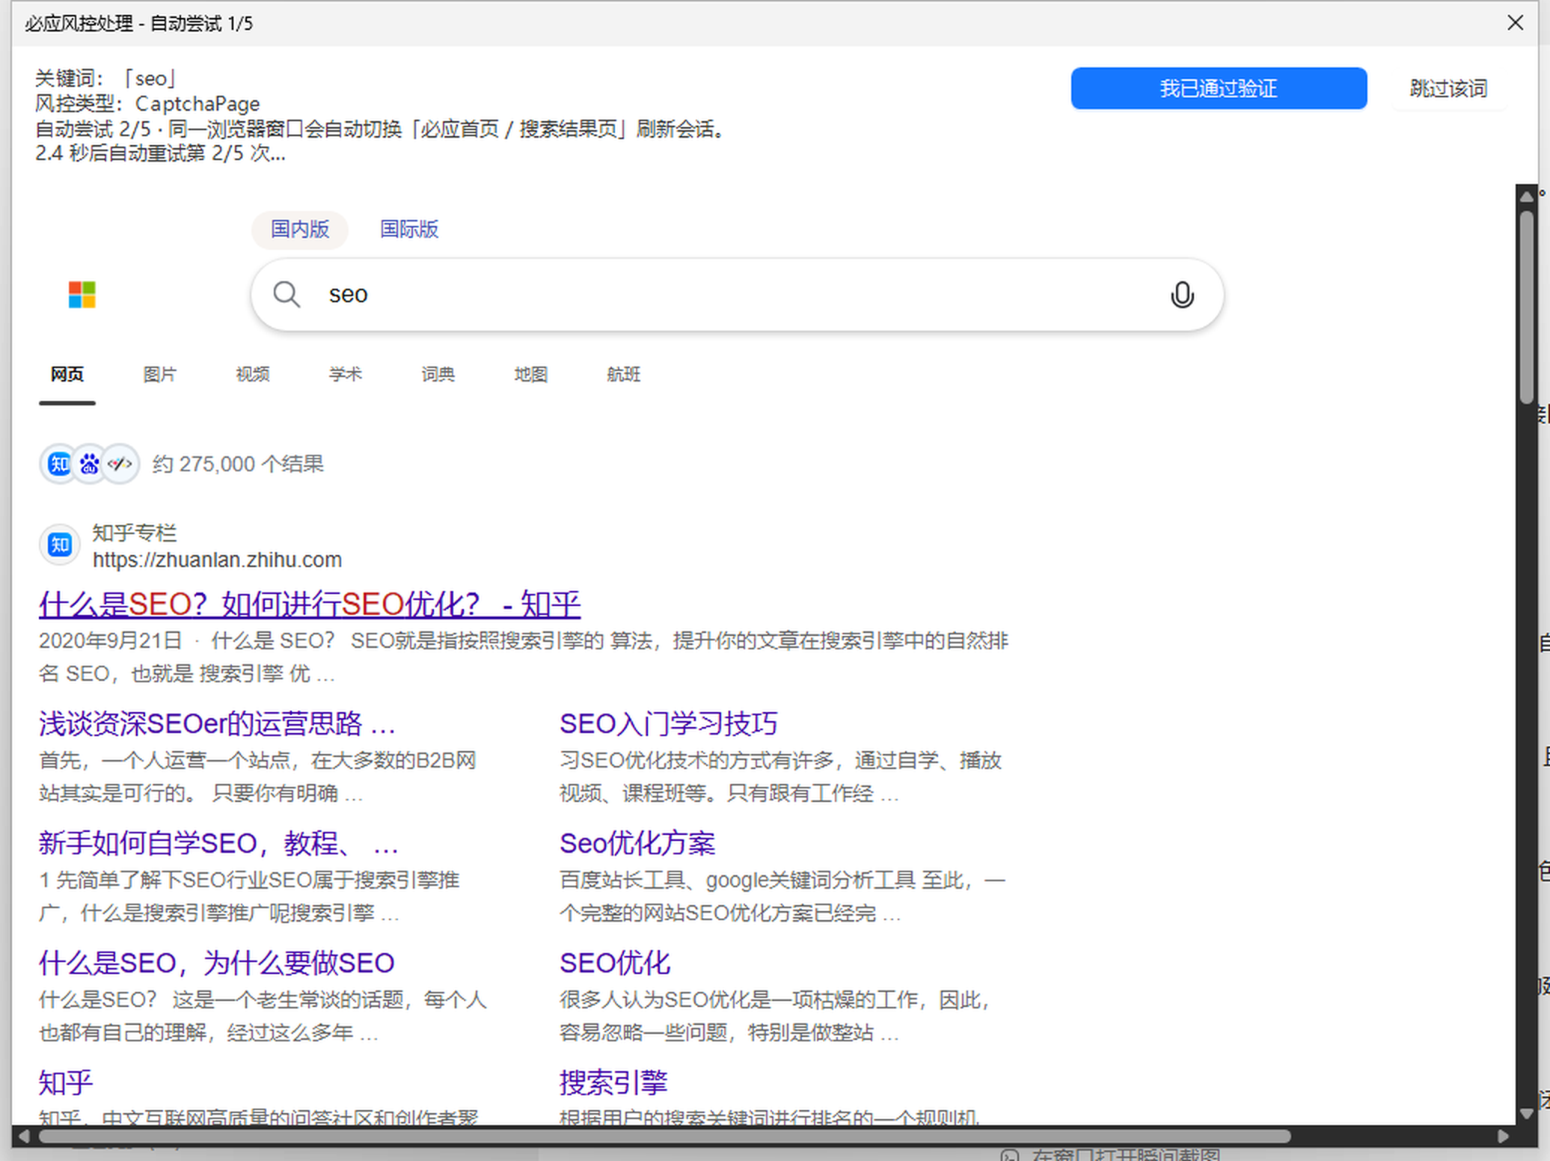Open the 词典 results tab

tap(438, 374)
